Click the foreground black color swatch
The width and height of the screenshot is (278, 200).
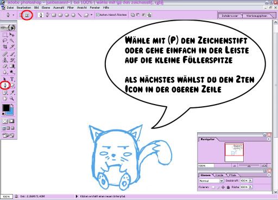click(x=6, y=108)
